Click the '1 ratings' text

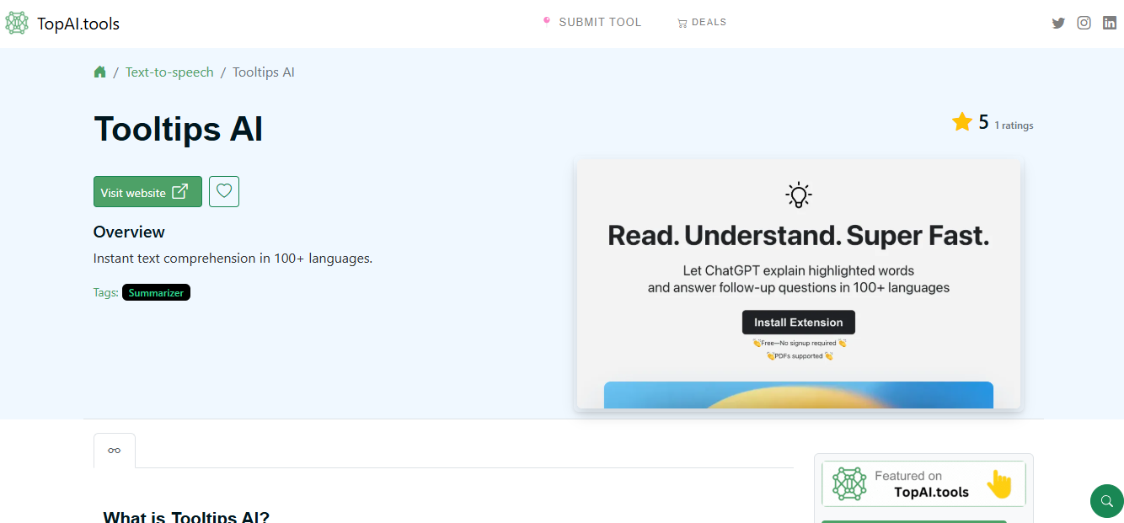click(1014, 125)
